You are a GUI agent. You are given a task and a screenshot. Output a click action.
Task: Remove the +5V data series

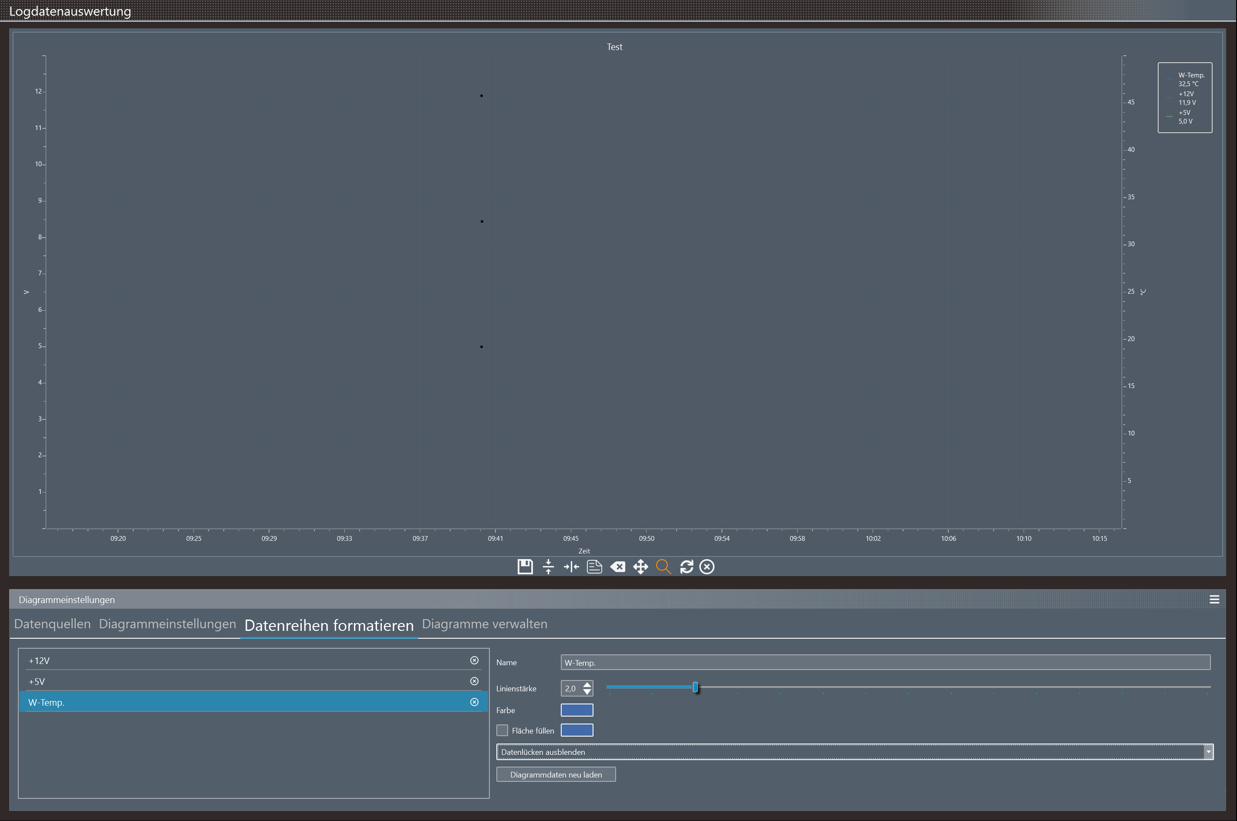coord(474,681)
